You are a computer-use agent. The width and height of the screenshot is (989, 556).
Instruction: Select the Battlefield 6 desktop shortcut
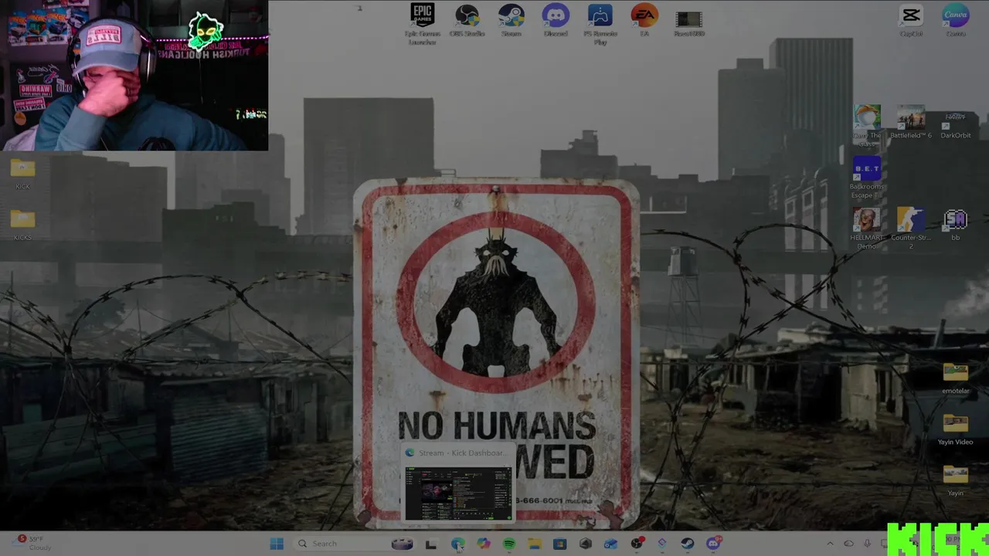click(911, 122)
